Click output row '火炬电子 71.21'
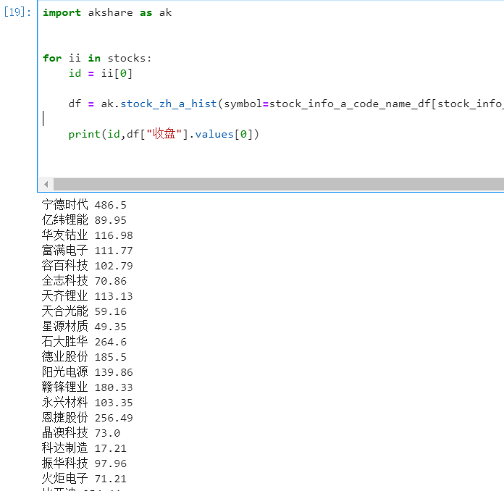This screenshot has width=504, height=491. tap(84, 479)
